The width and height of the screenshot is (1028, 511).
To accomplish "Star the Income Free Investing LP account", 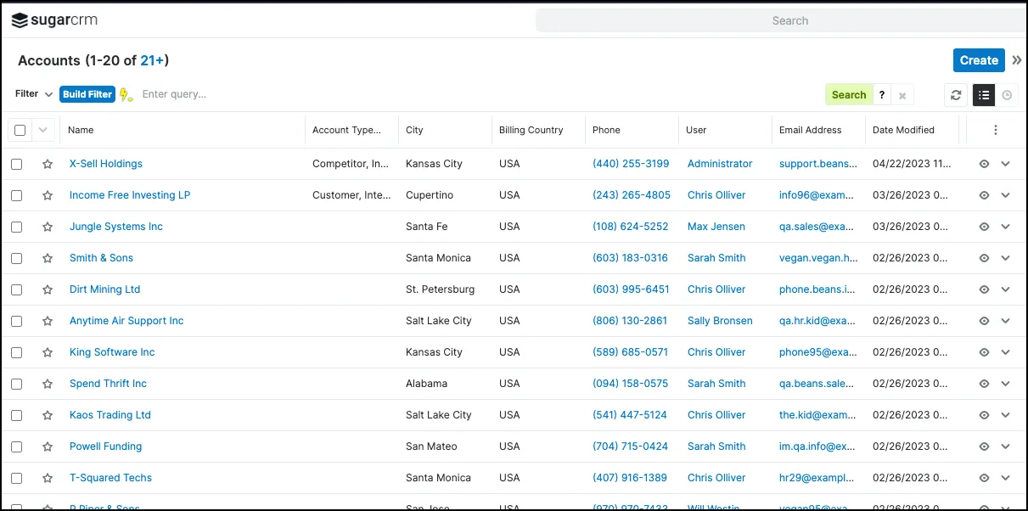I will pyautogui.click(x=48, y=195).
